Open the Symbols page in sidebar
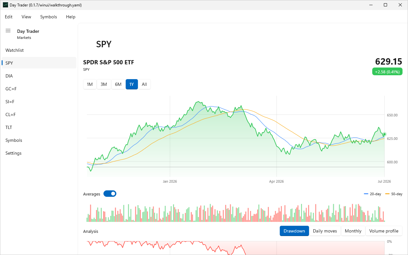The image size is (408, 255). pyautogui.click(x=39, y=140)
